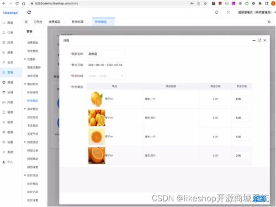Bookmark this page with the star icon

tap(205, 3)
